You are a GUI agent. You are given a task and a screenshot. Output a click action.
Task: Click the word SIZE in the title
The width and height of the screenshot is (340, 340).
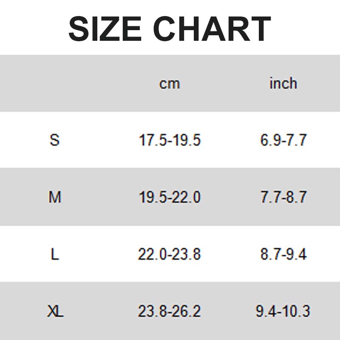(x=105, y=28)
